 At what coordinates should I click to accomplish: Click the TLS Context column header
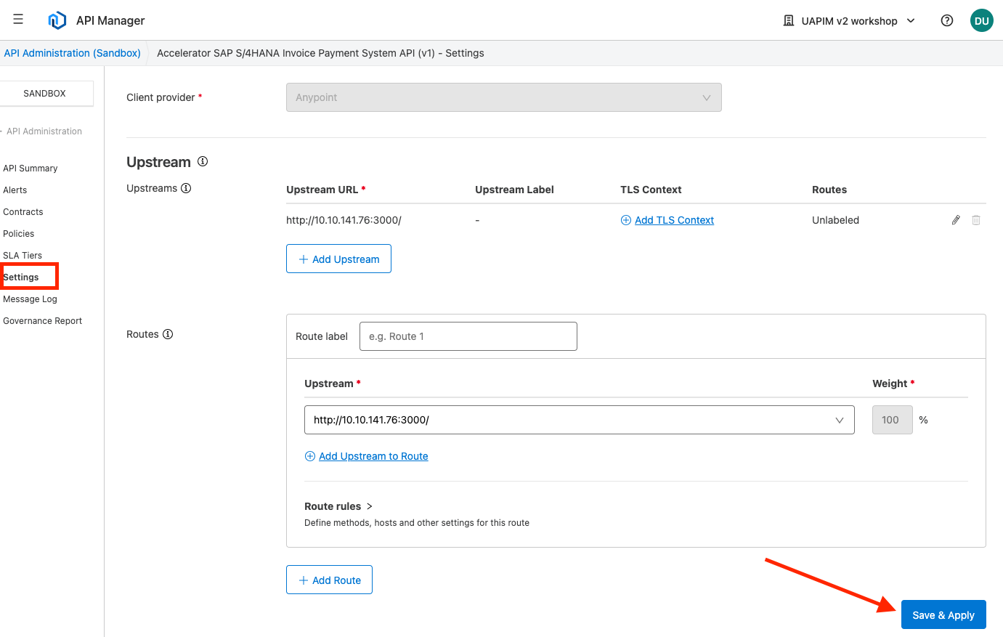pos(651,190)
